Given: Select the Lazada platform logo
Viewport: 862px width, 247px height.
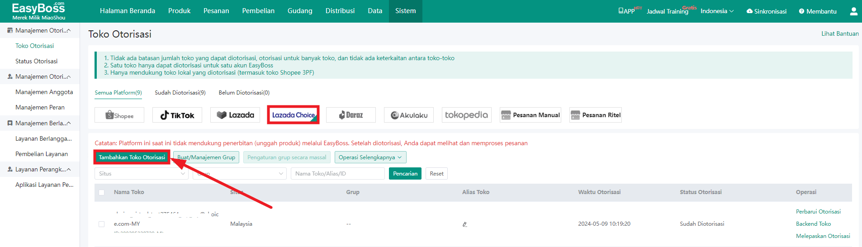Looking at the screenshot, I should point(235,115).
